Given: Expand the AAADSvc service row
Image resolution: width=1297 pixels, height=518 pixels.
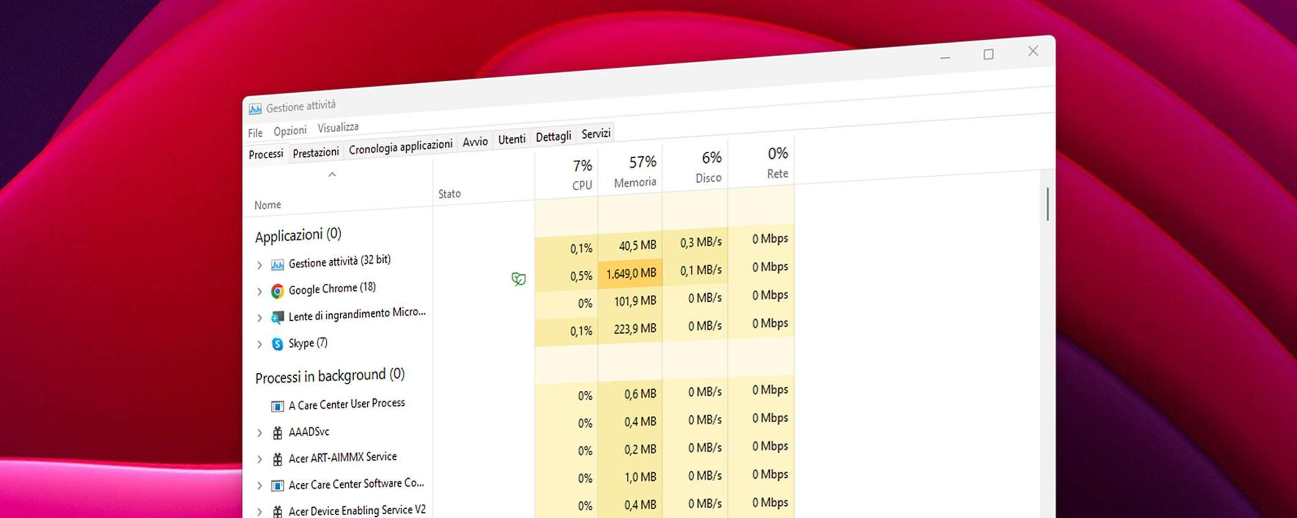Looking at the screenshot, I should pyautogui.click(x=259, y=433).
